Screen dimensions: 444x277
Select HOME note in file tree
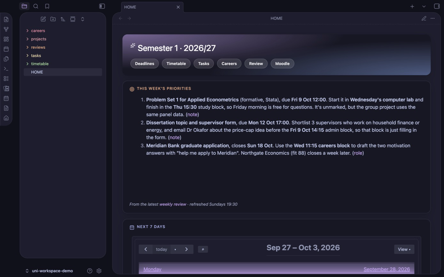click(x=63, y=72)
